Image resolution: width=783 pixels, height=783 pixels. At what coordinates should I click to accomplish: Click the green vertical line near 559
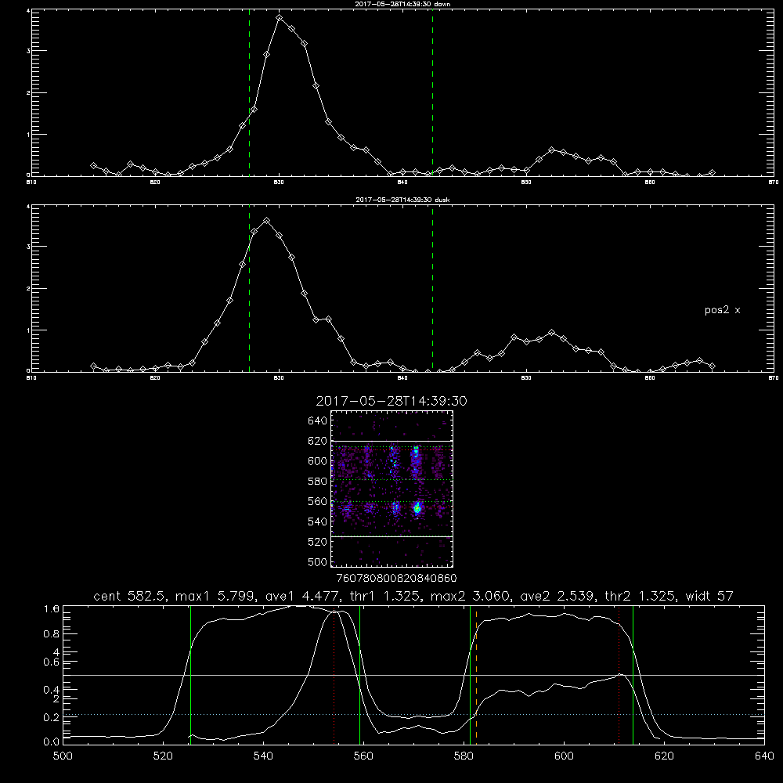pos(359,674)
